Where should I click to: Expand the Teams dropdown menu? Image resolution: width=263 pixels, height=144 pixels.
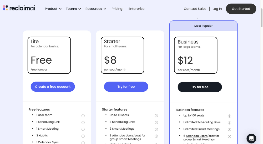pyautogui.click(x=73, y=9)
